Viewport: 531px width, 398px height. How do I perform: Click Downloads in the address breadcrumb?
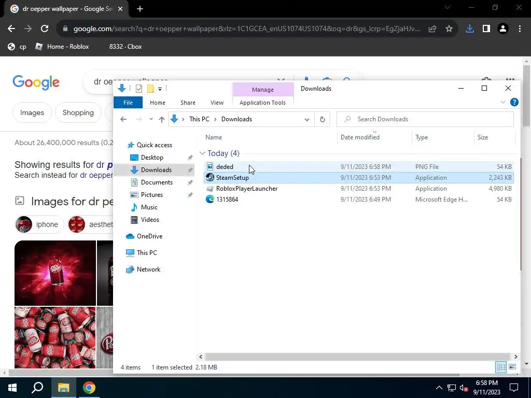pos(236,119)
